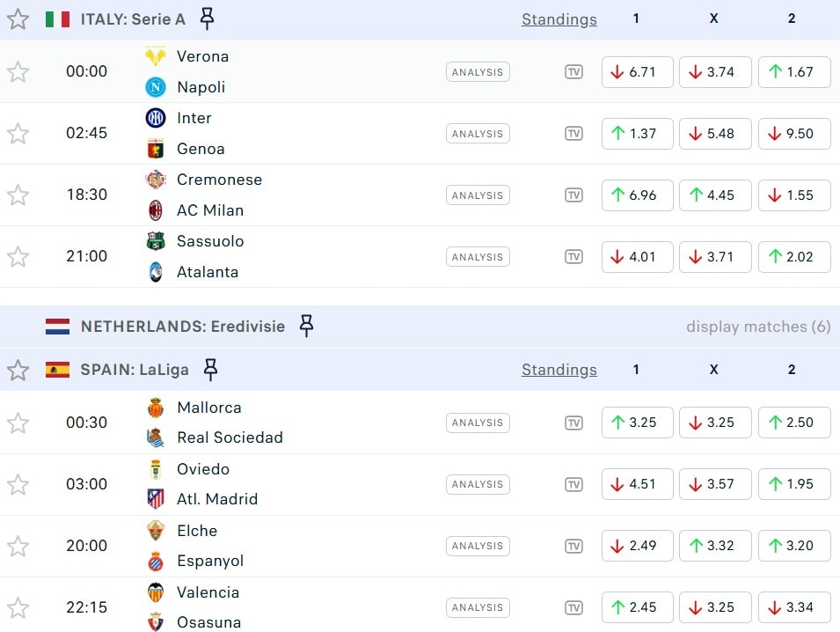Open LaLiga Standings link
Image resolution: width=840 pixels, height=632 pixels.
pyautogui.click(x=559, y=370)
